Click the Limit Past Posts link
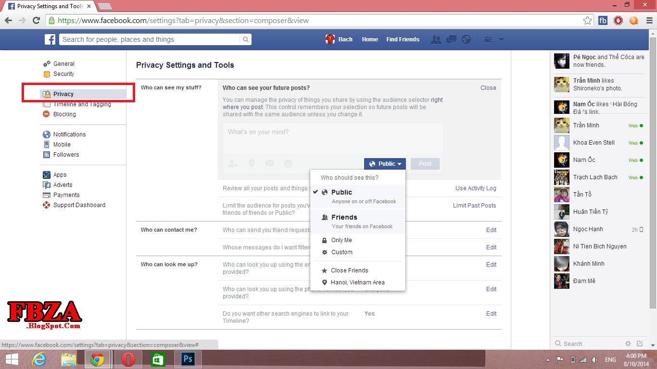The height and width of the screenshot is (369, 657). (474, 206)
